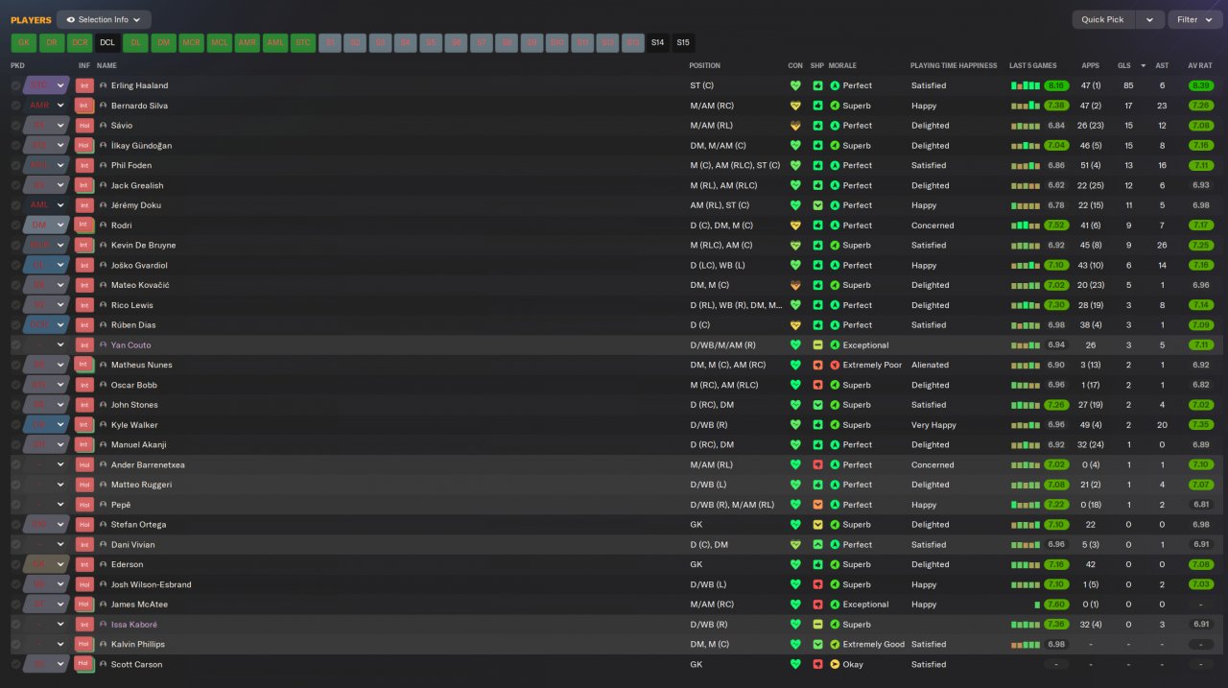Click Erling Haaland's condition heart icon
The height and width of the screenshot is (688, 1228).
coord(794,85)
